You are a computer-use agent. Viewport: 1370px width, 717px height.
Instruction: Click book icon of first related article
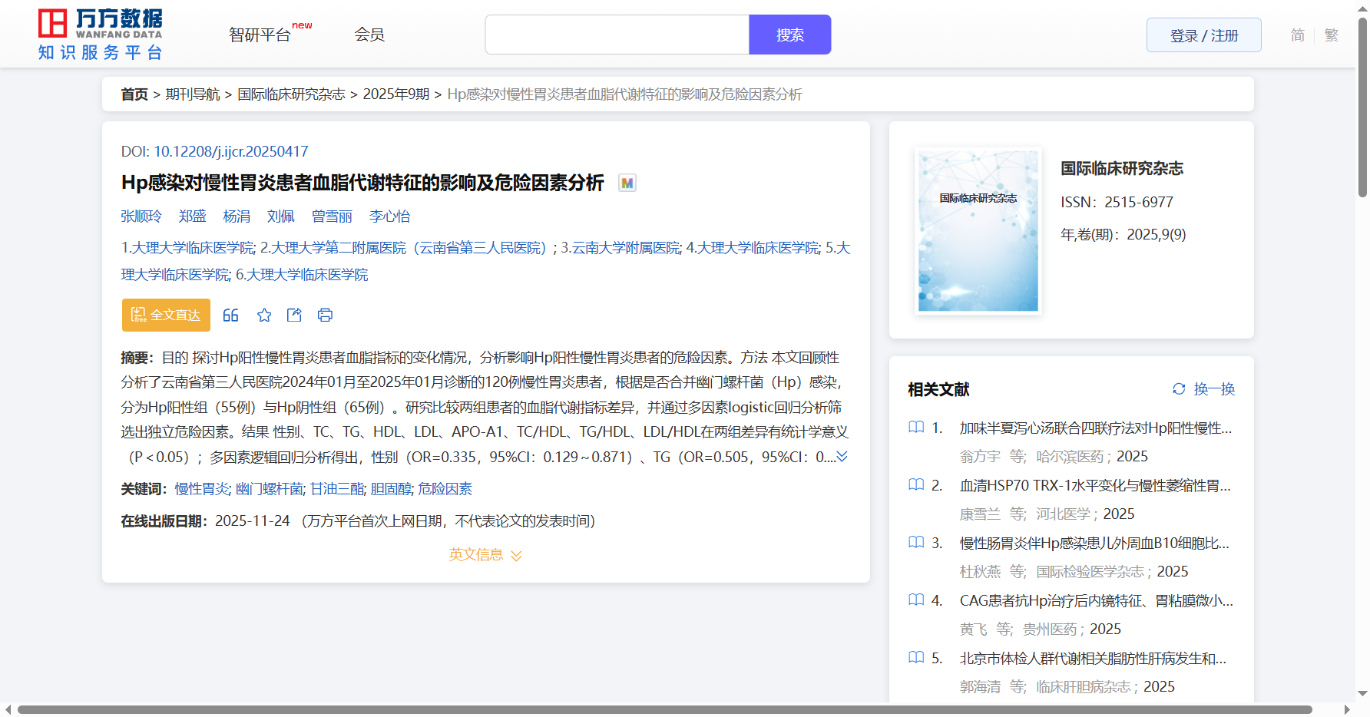coord(916,428)
